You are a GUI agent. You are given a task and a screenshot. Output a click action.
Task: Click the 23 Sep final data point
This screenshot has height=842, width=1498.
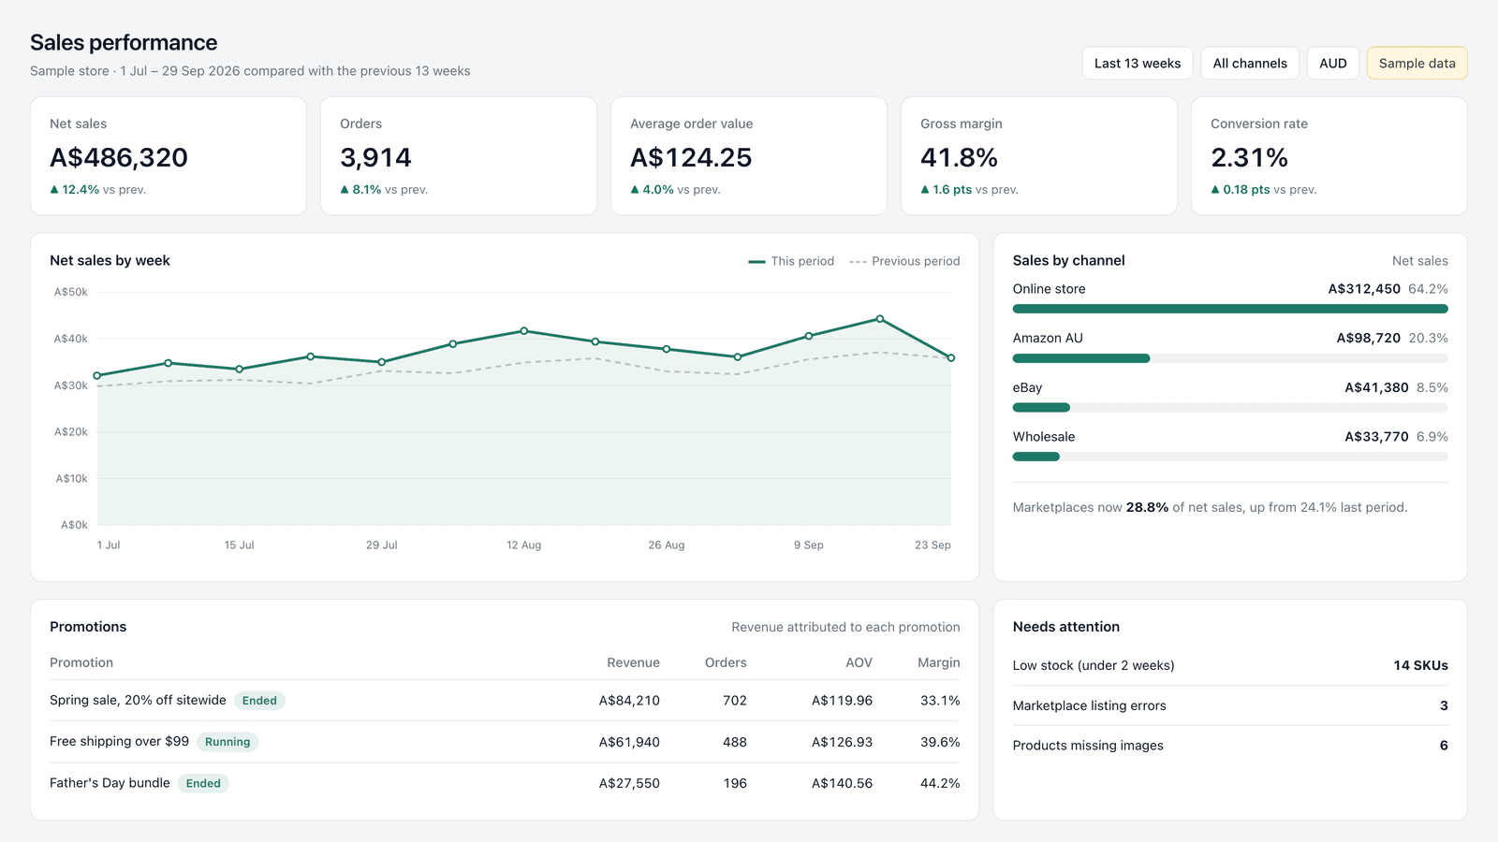pyautogui.click(x=951, y=358)
